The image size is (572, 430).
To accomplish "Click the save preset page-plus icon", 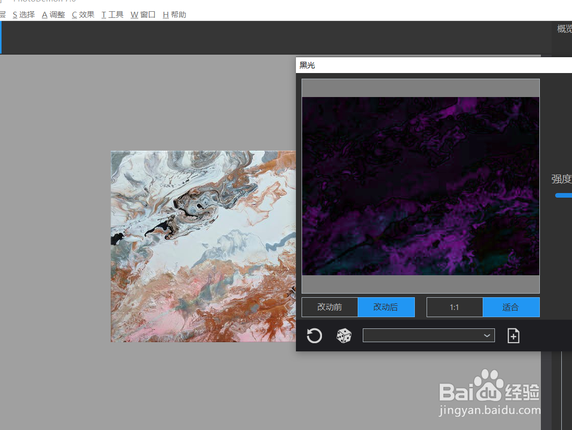I will tap(513, 336).
